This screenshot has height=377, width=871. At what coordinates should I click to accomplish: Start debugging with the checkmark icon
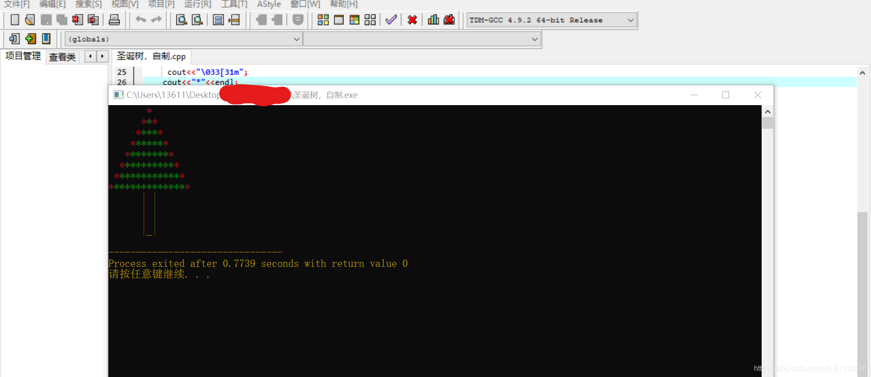[x=391, y=20]
